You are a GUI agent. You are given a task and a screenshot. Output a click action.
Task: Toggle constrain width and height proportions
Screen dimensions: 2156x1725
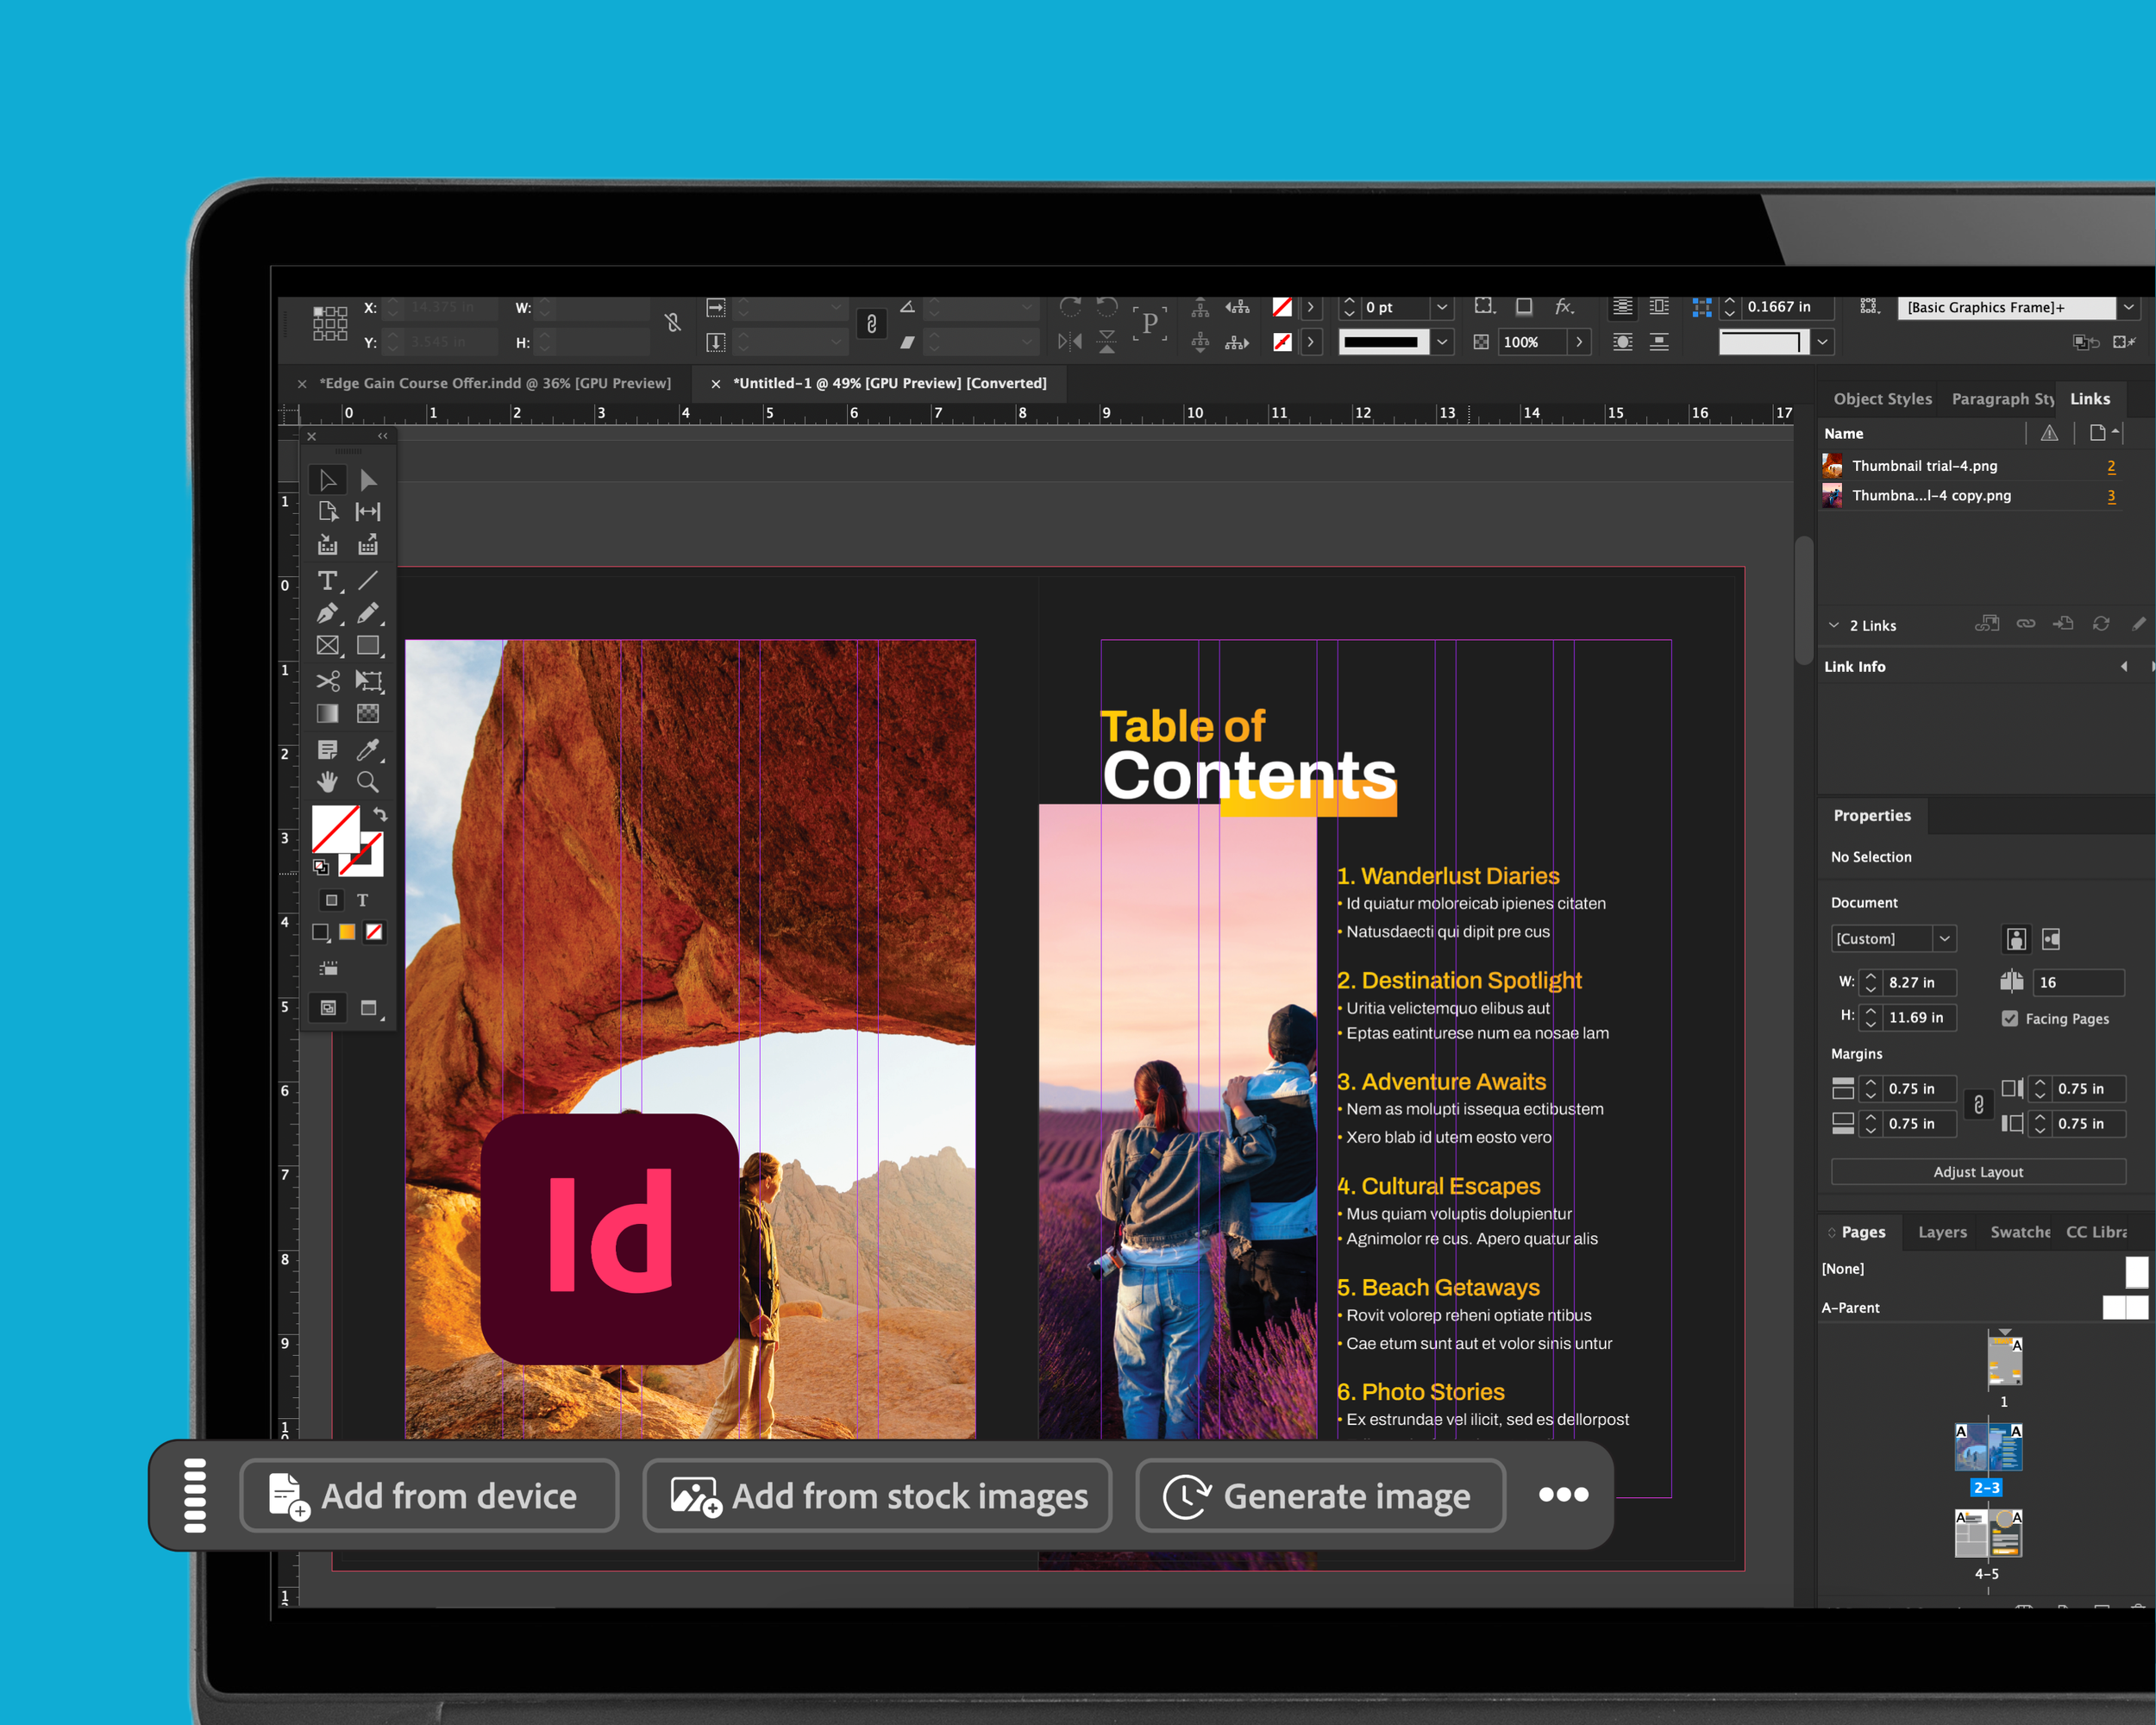[x=673, y=323]
